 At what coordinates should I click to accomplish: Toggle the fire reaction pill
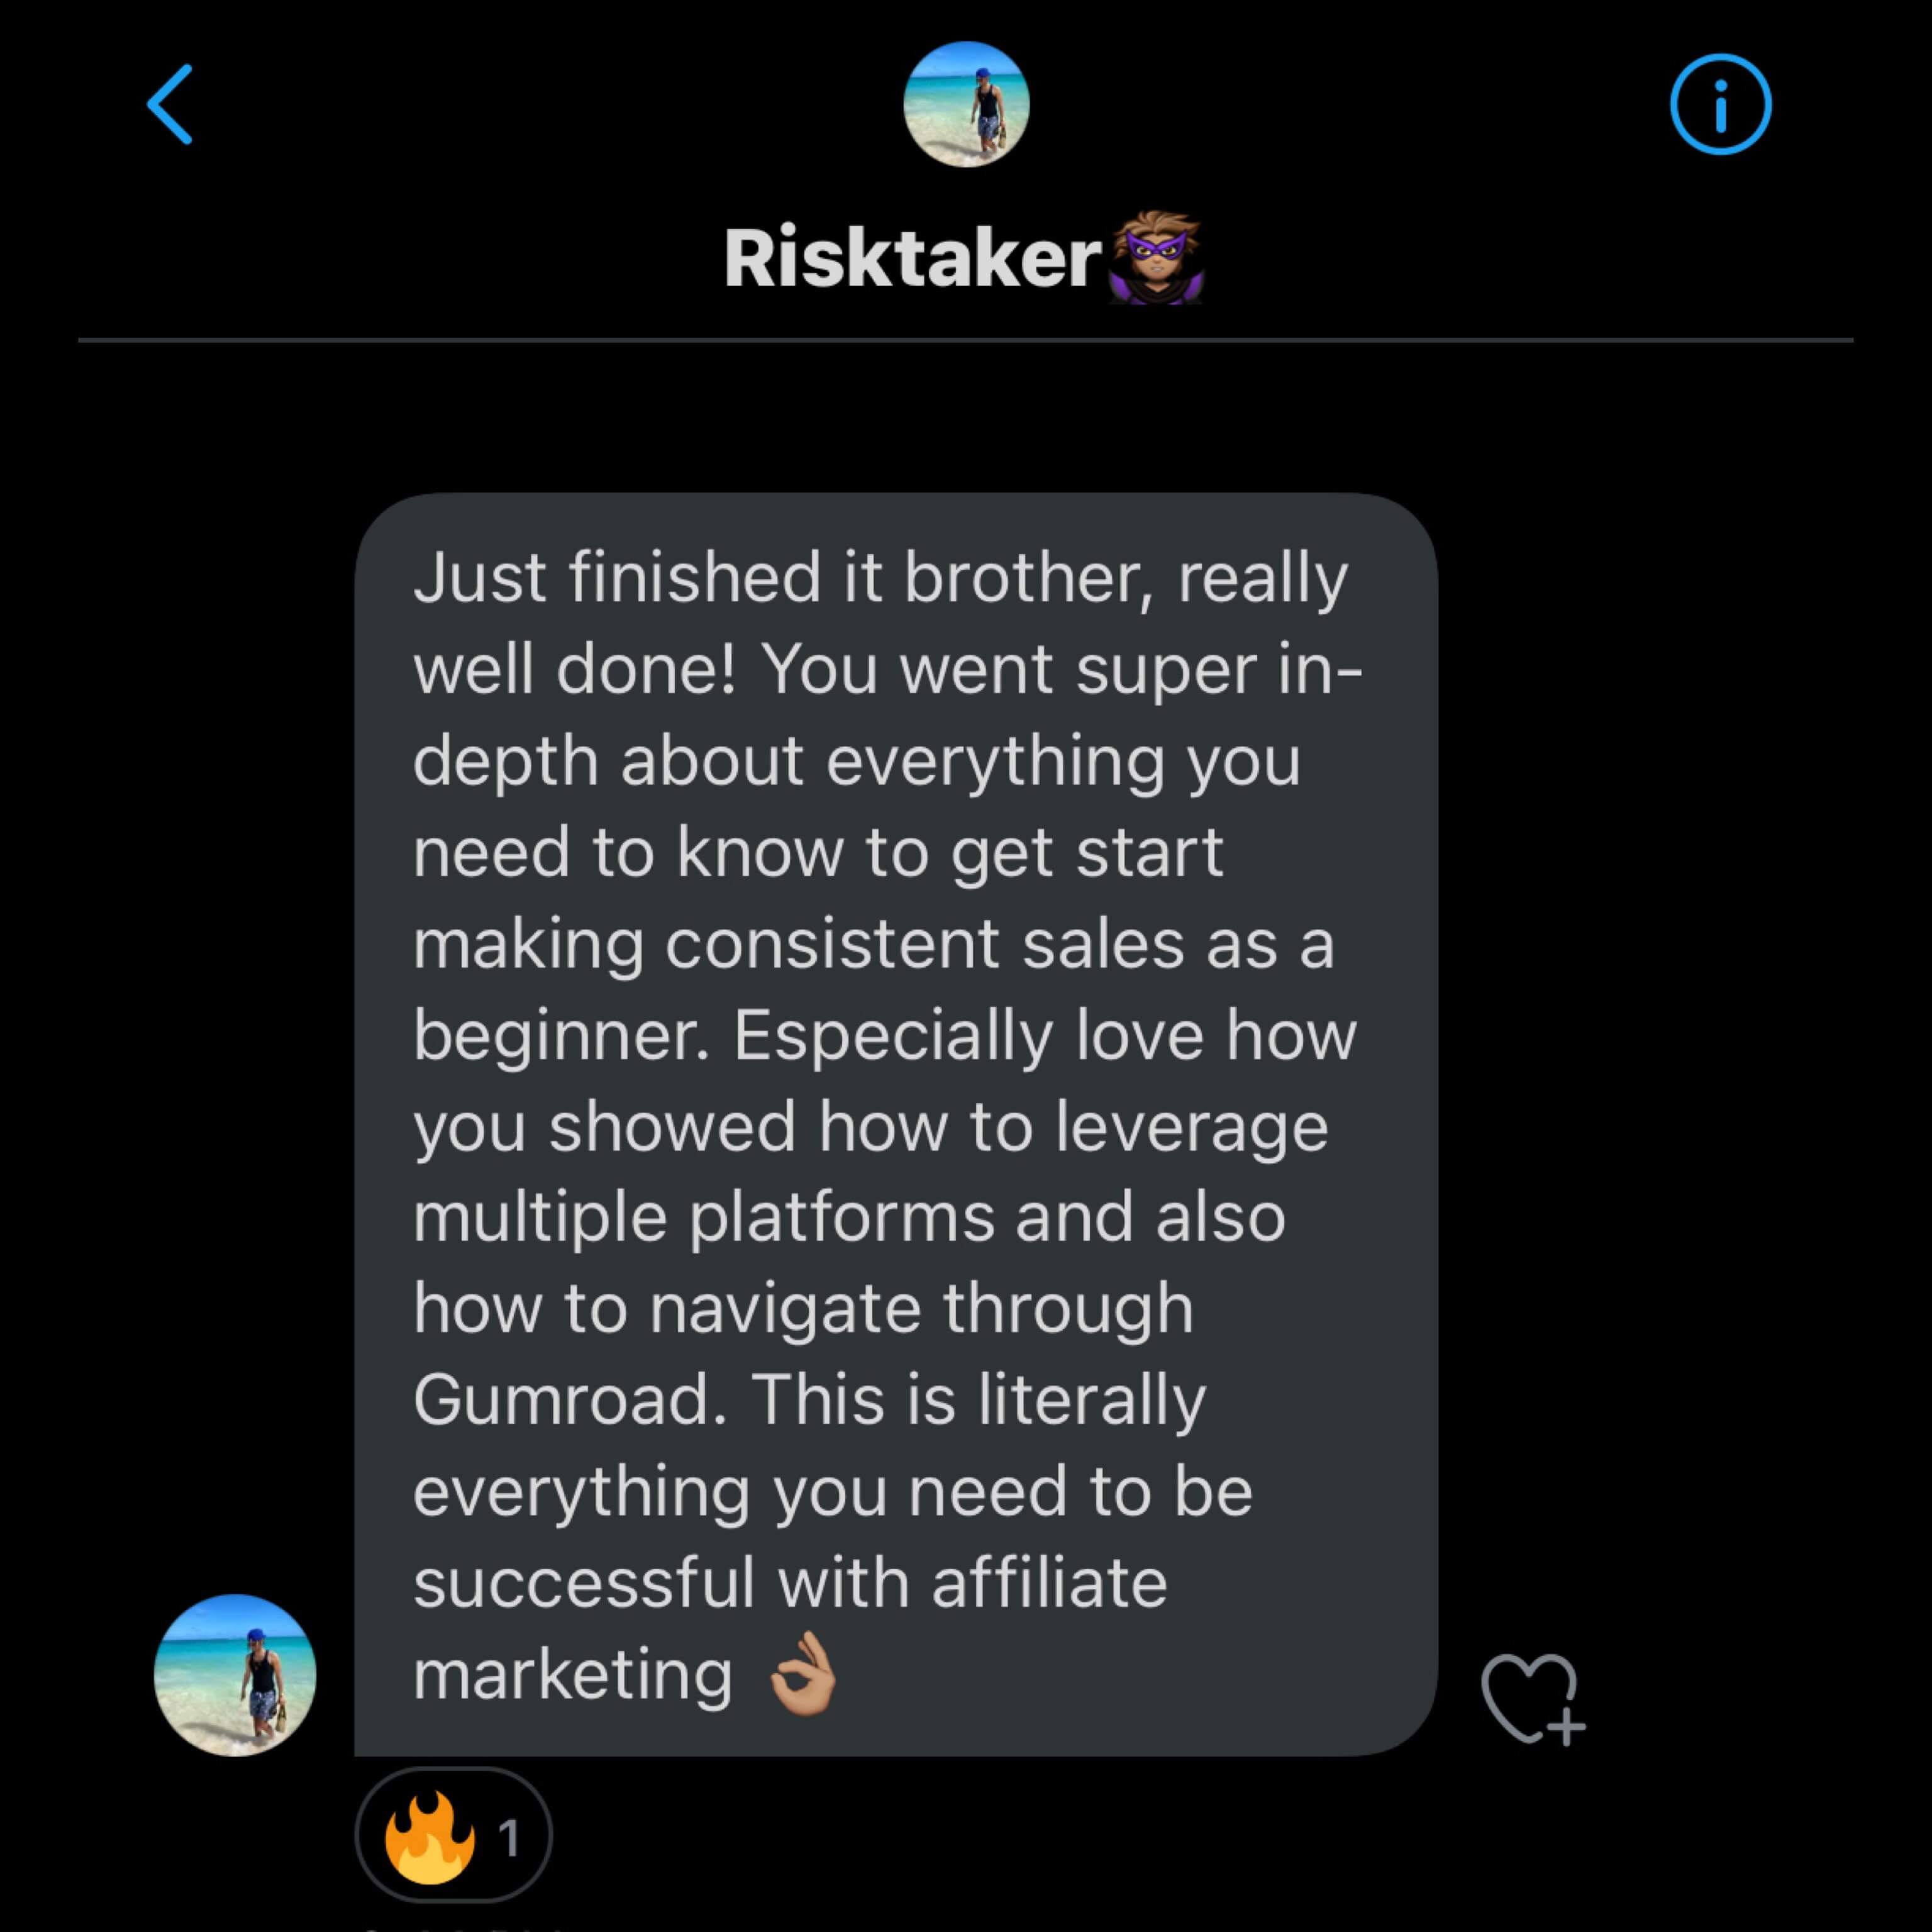pyautogui.click(x=453, y=1836)
